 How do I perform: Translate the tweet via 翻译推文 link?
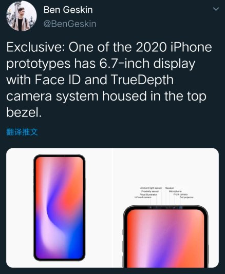[22, 132]
